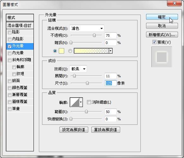
Task: Click the contour curve thumbnail
Action: pos(75,102)
